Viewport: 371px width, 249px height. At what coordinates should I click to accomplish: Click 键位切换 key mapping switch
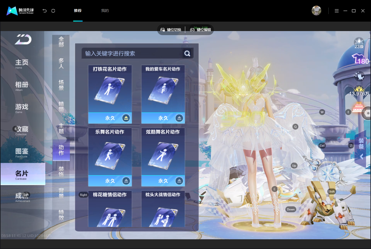(171, 30)
